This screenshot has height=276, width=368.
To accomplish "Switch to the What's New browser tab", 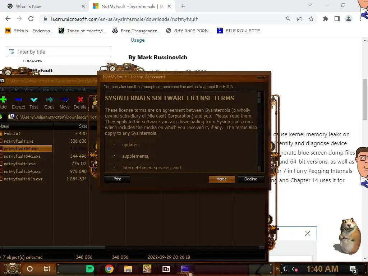I will tap(45, 6).
